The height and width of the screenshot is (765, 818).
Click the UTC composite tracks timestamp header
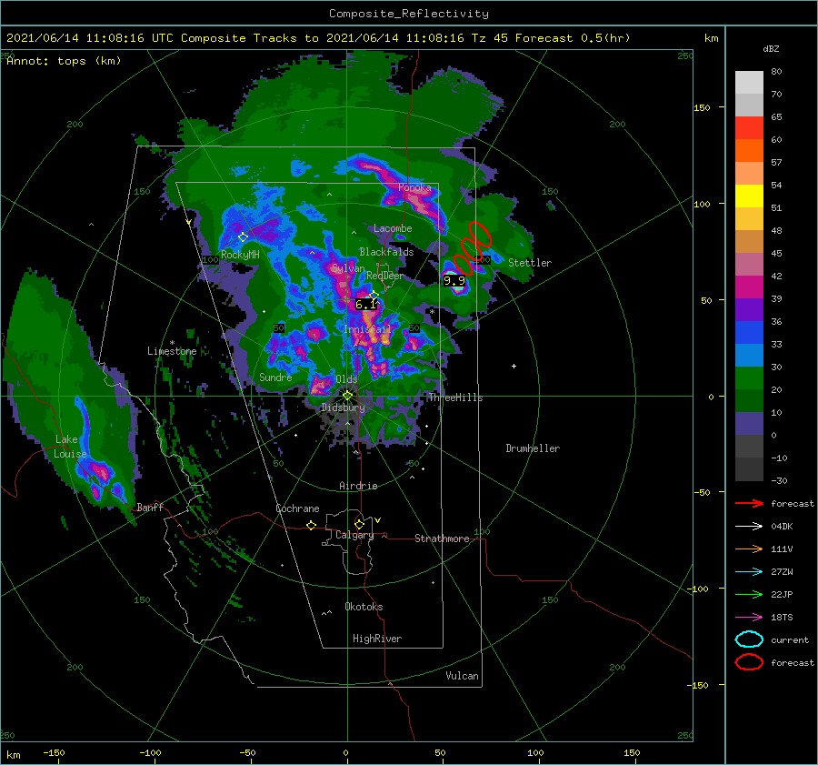318,38
